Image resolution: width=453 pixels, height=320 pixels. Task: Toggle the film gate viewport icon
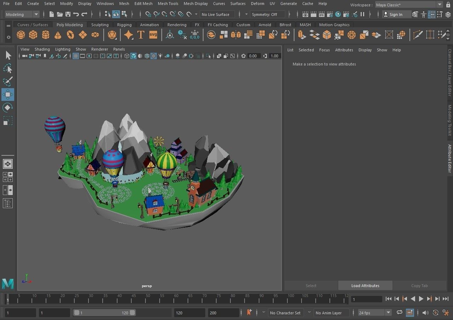point(82,56)
